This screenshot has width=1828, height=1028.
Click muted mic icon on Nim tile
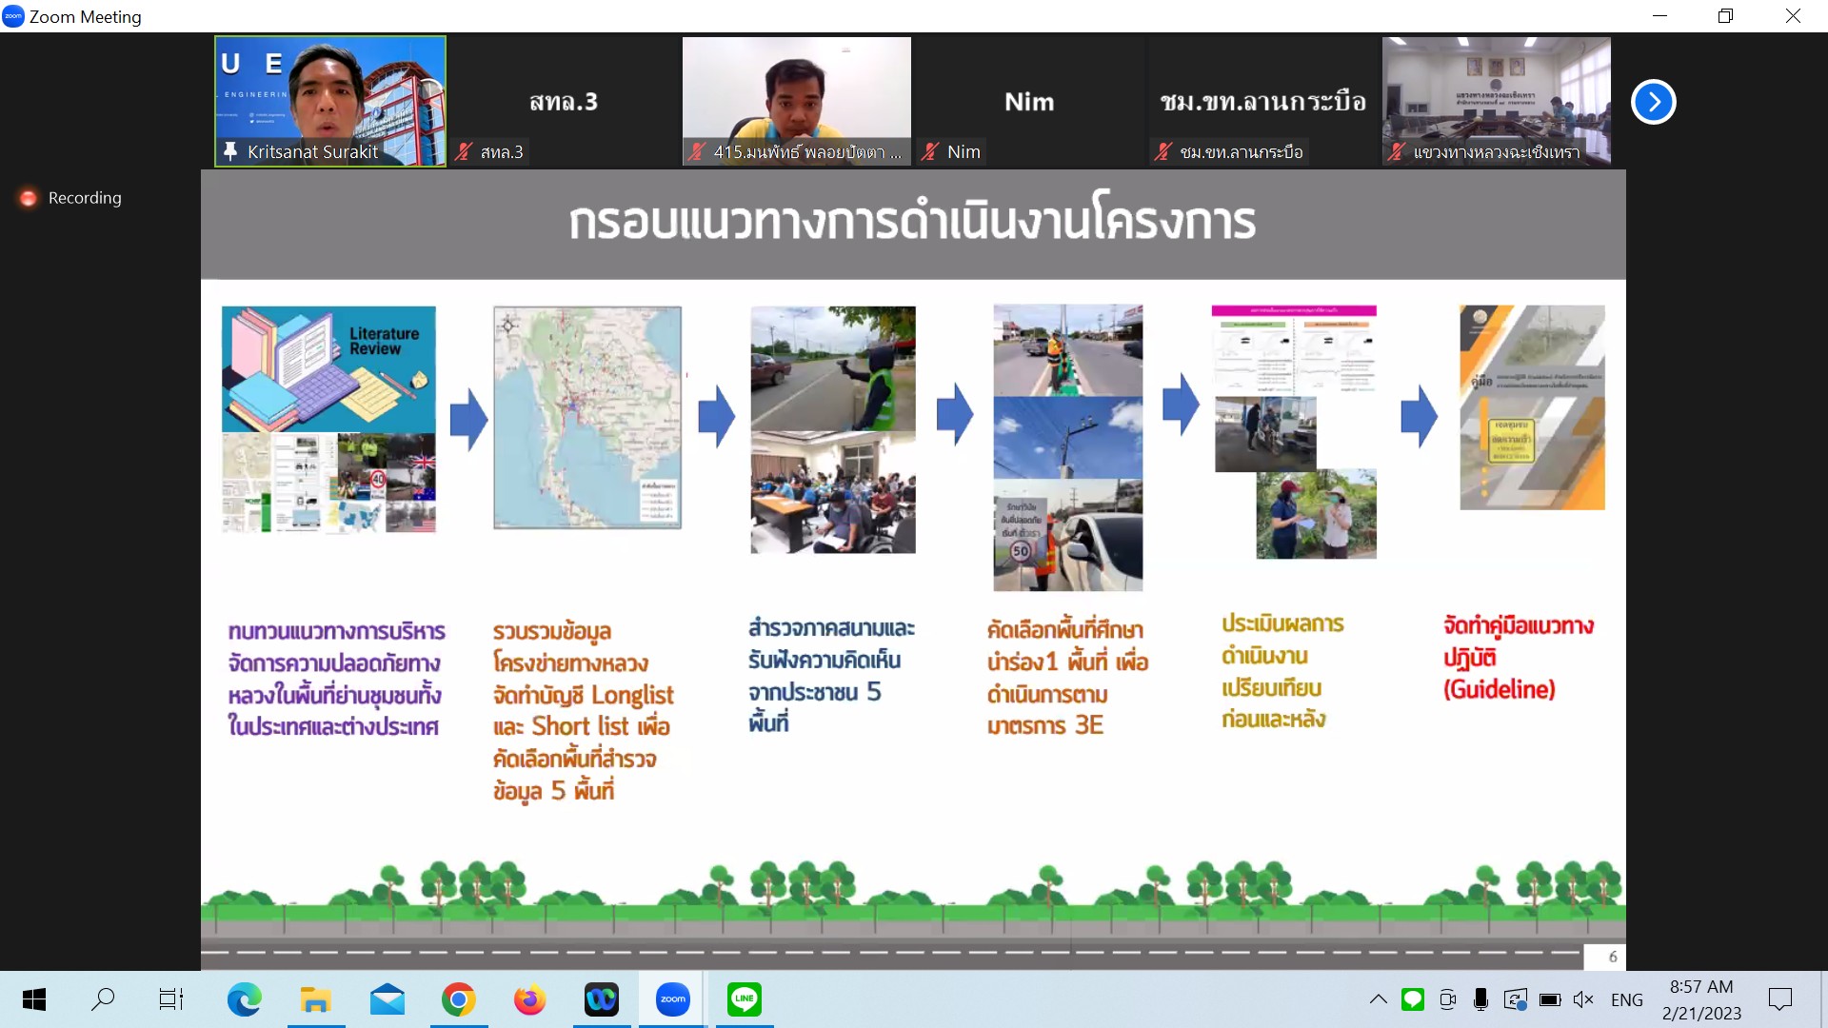pyautogui.click(x=930, y=151)
